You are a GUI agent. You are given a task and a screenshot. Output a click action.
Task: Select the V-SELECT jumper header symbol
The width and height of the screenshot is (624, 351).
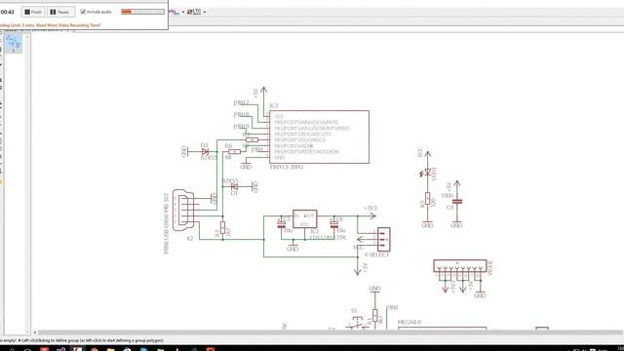383,239
